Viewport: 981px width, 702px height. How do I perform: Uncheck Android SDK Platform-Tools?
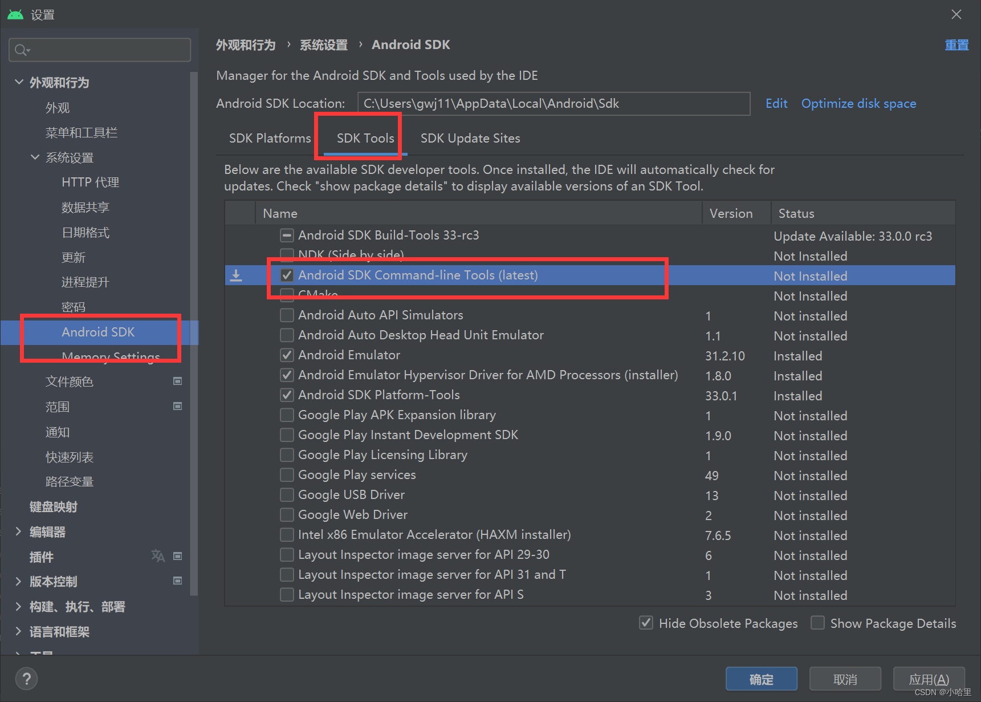coord(287,395)
